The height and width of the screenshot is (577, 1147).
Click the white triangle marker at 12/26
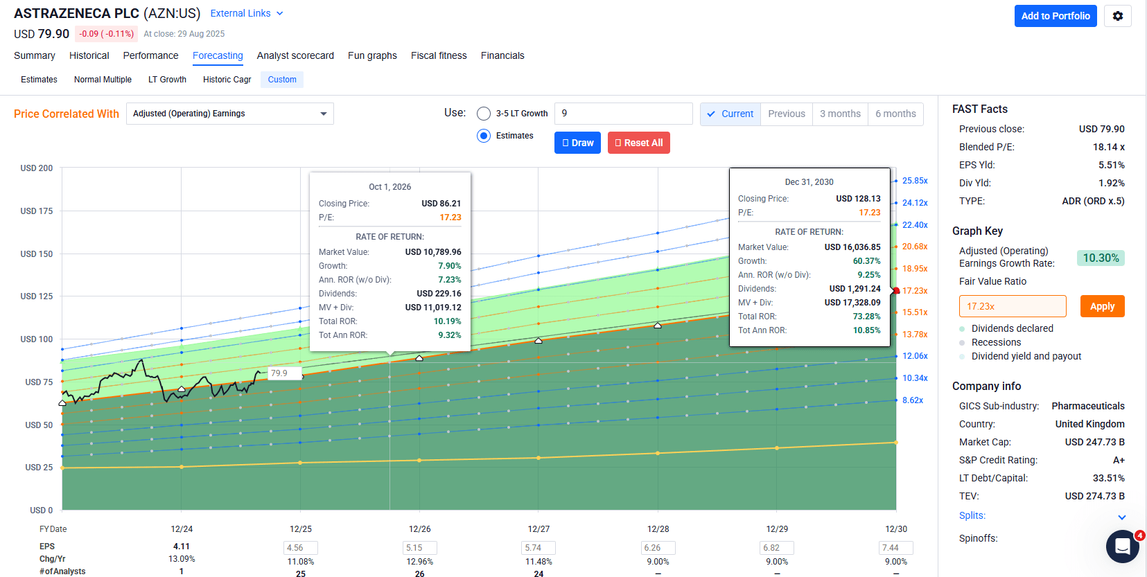click(x=419, y=358)
